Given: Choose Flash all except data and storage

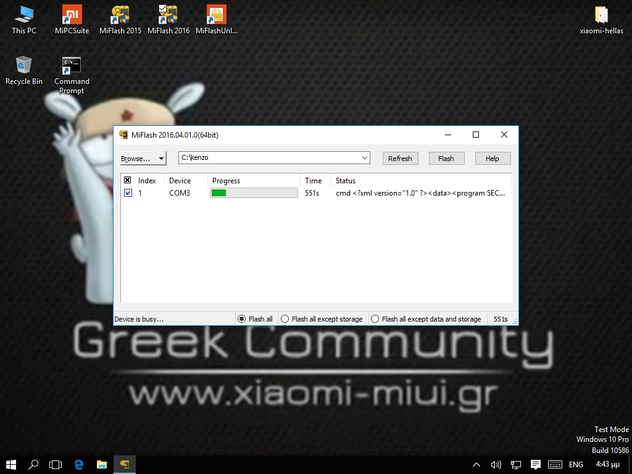Looking at the screenshot, I should pyautogui.click(x=375, y=319).
